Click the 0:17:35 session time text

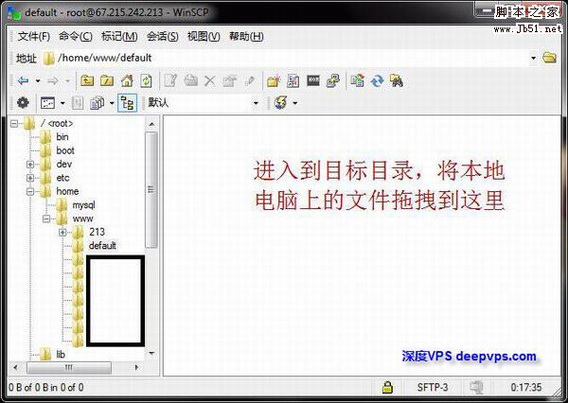click(526, 388)
